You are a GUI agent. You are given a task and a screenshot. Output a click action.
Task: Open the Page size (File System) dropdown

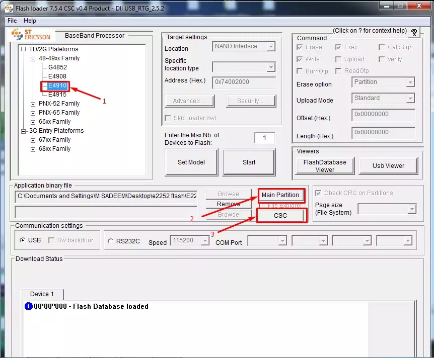coord(387,209)
